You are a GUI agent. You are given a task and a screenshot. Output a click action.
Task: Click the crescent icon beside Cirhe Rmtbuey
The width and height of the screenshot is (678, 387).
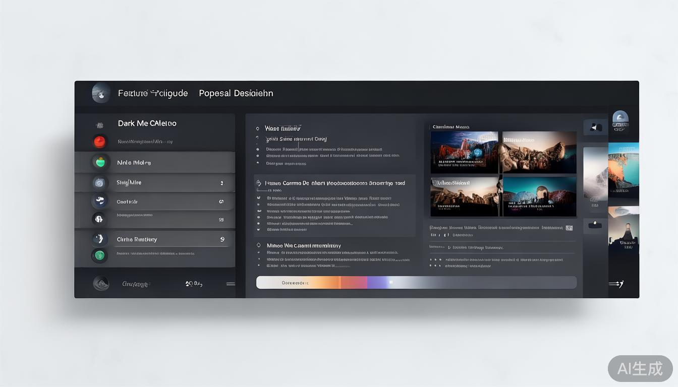click(x=99, y=239)
